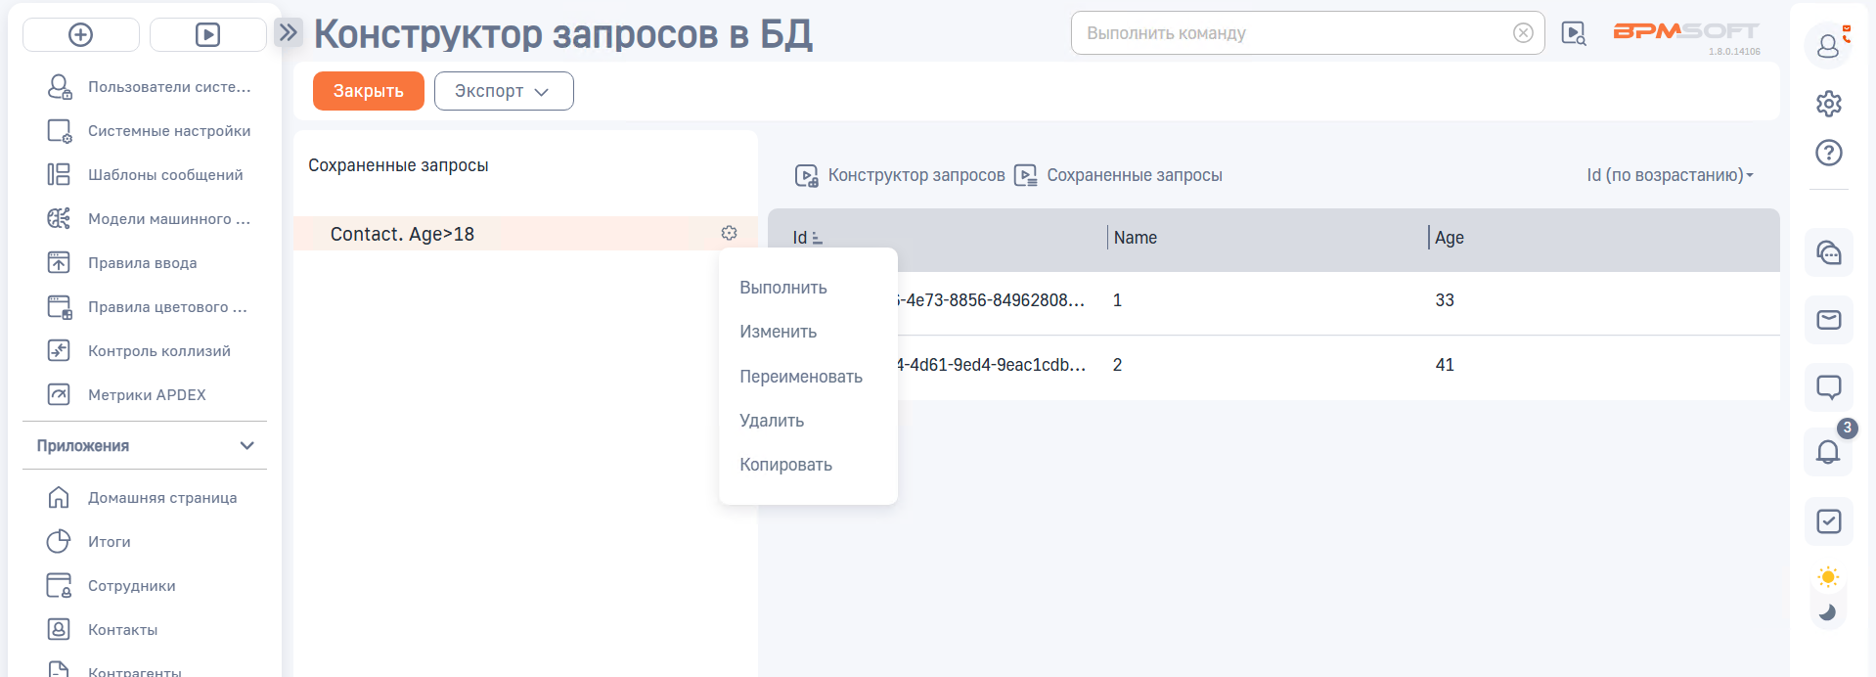The image size is (1876, 677).
Task: Open system designer gear icon
Action: (x=1828, y=104)
